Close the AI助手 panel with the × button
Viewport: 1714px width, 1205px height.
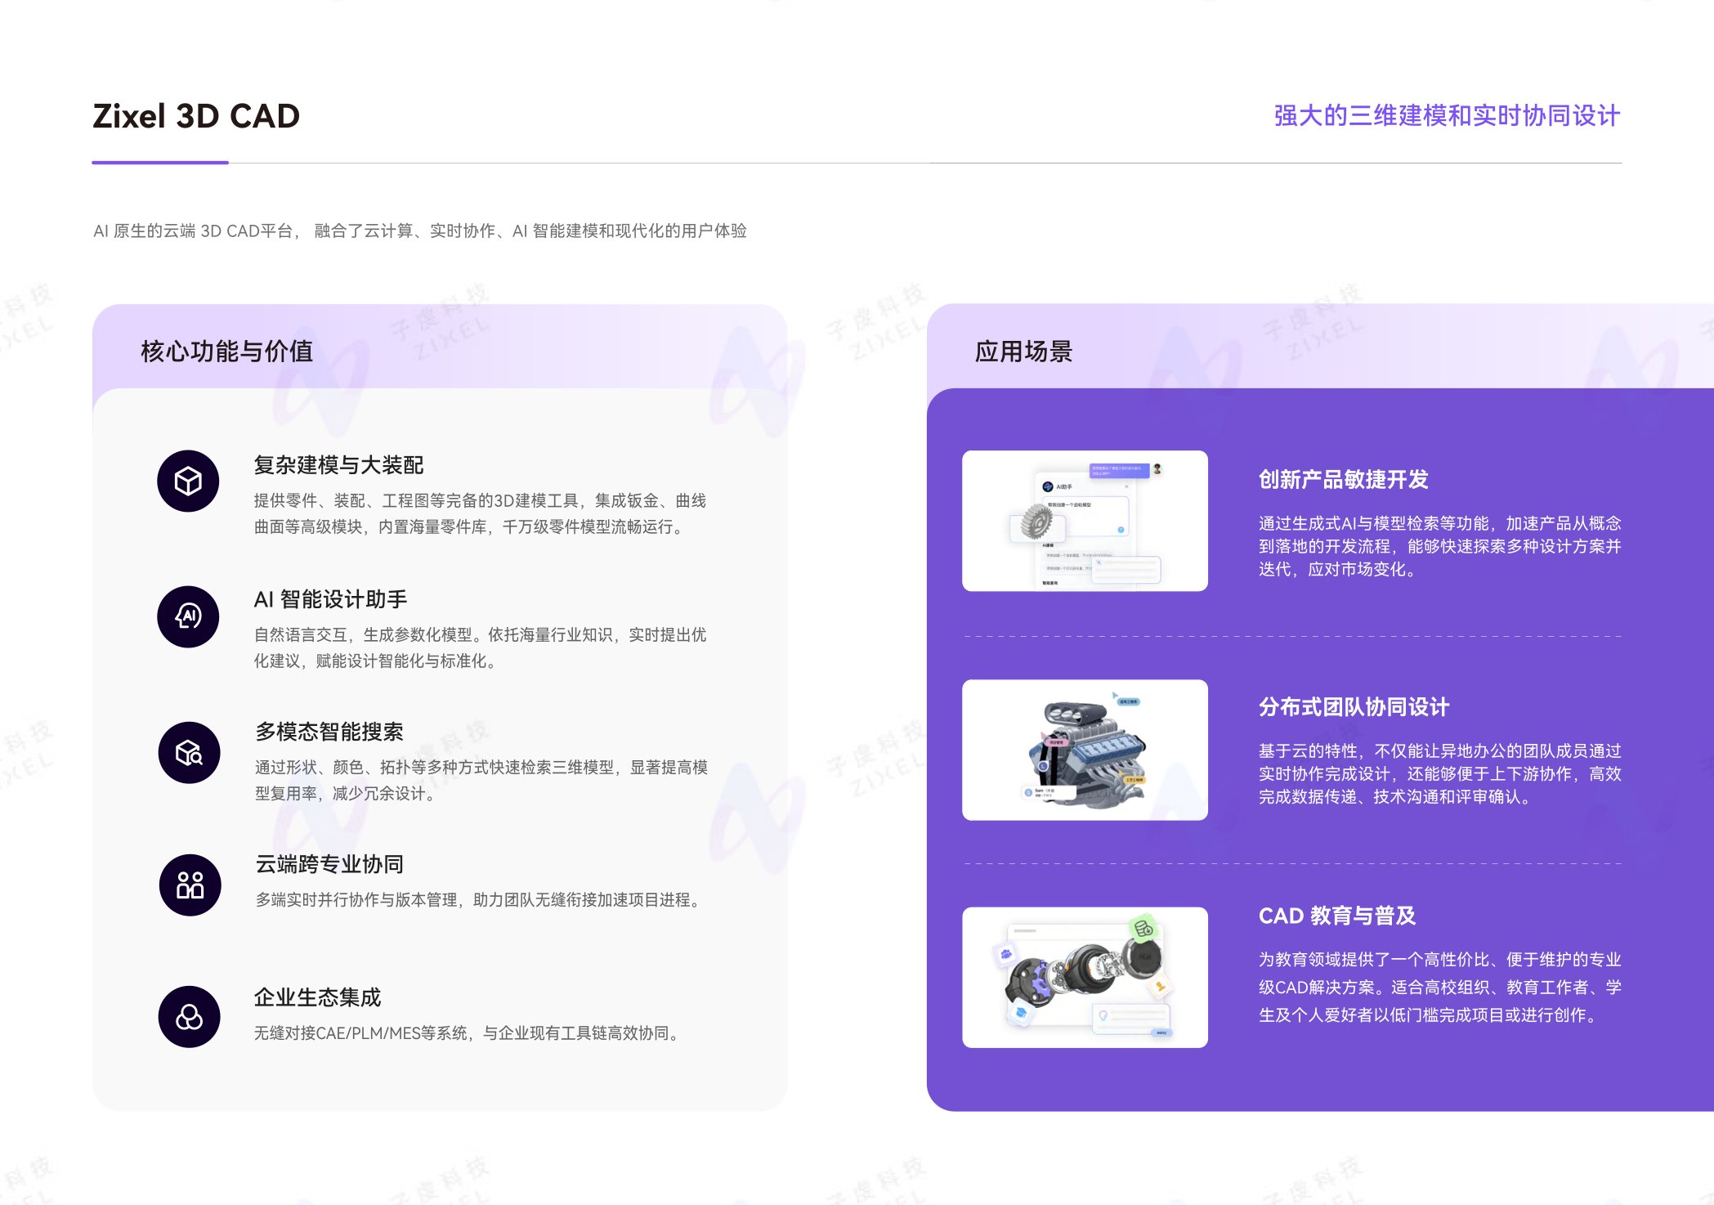point(1126,486)
